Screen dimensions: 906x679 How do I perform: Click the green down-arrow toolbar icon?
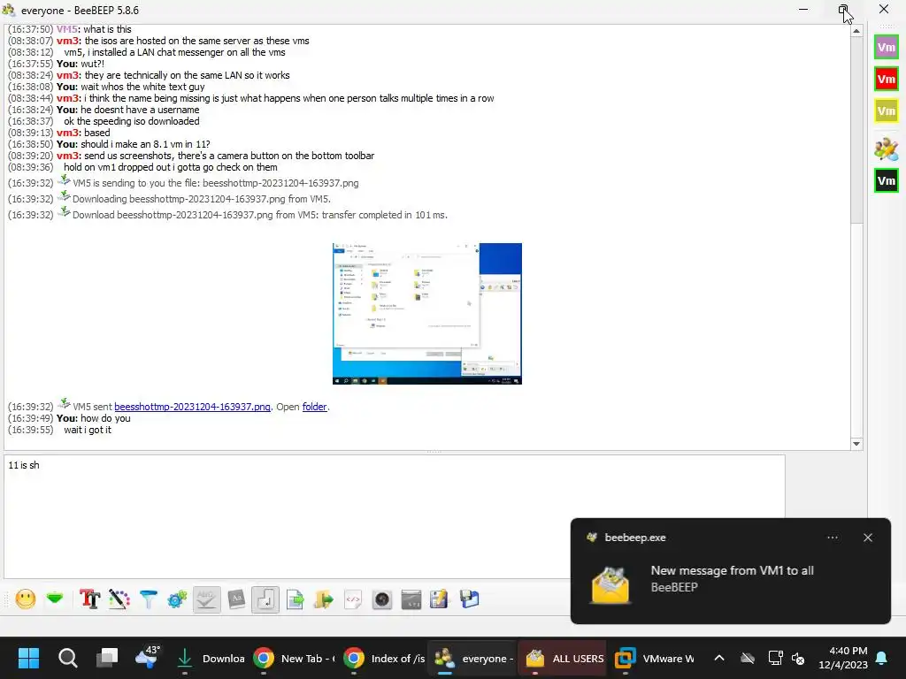coord(55,599)
